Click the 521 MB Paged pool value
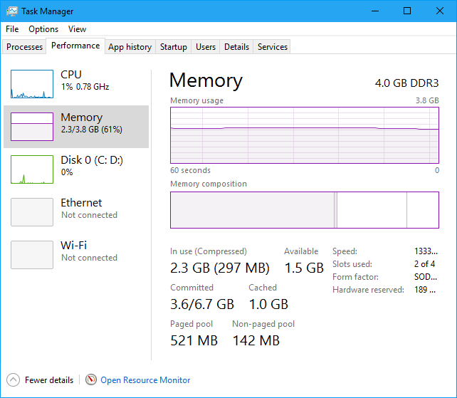The image size is (457, 398). pos(194,340)
